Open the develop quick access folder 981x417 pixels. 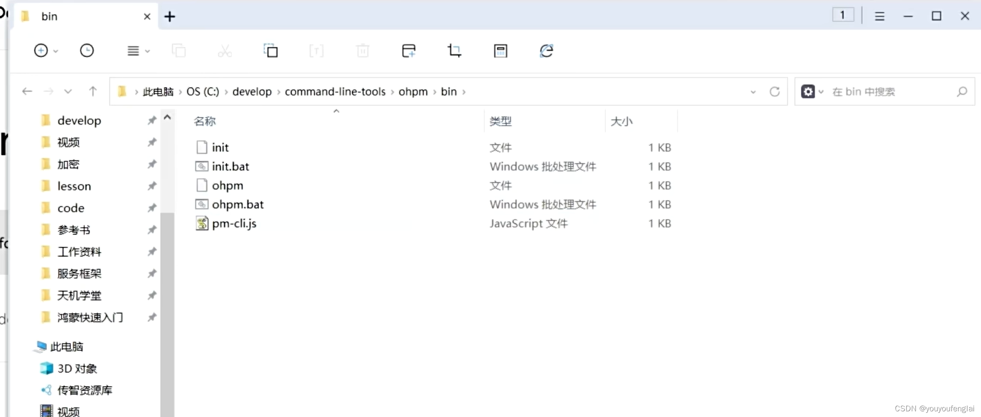point(79,120)
